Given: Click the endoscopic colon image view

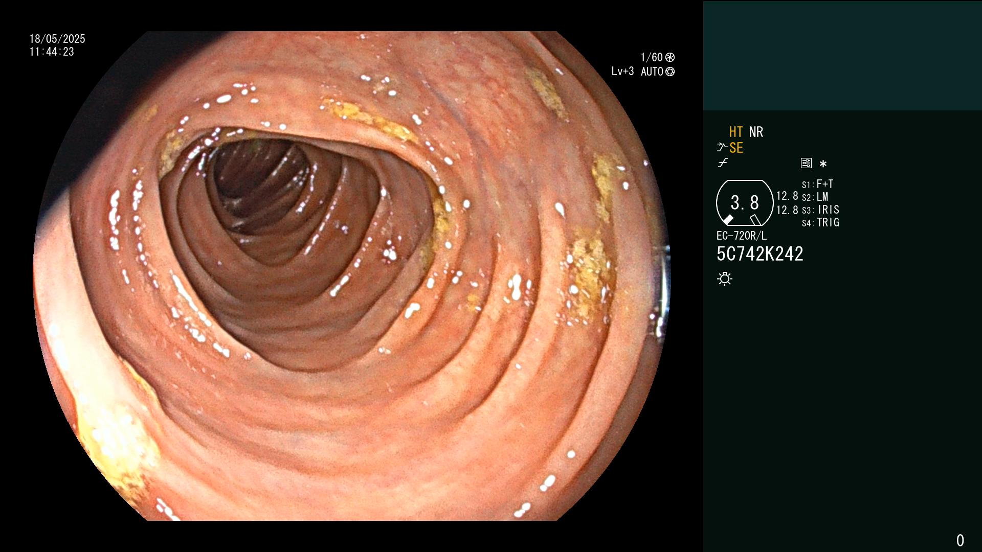Looking at the screenshot, I should point(352,276).
